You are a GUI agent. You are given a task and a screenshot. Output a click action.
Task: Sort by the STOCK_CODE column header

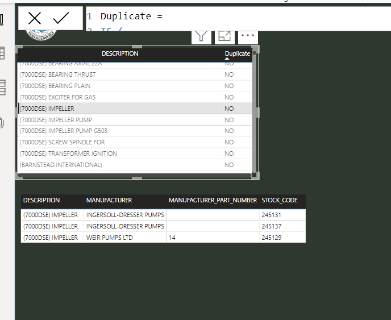coord(280,200)
